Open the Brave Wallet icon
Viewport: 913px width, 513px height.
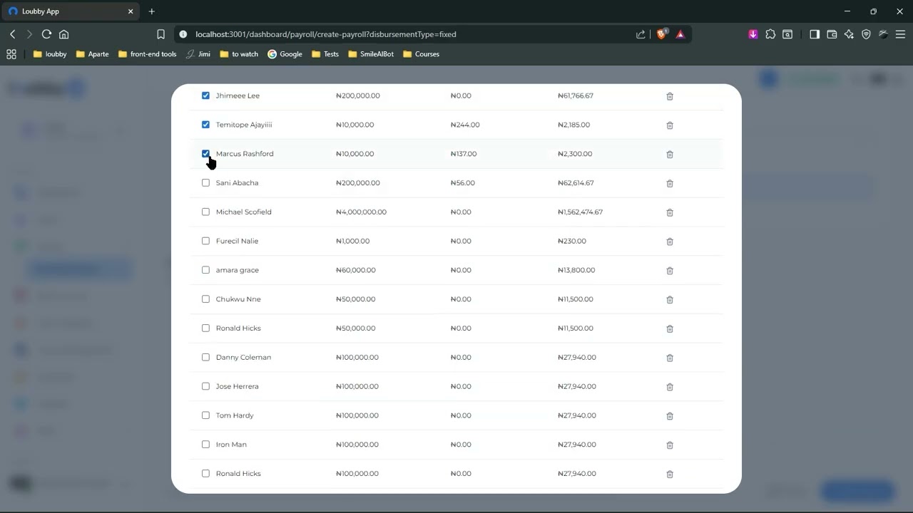coord(832,34)
